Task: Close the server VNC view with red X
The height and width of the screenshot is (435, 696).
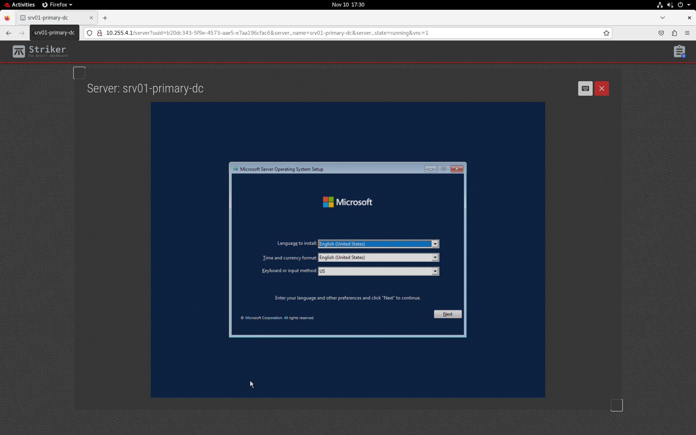Action: (x=601, y=88)
